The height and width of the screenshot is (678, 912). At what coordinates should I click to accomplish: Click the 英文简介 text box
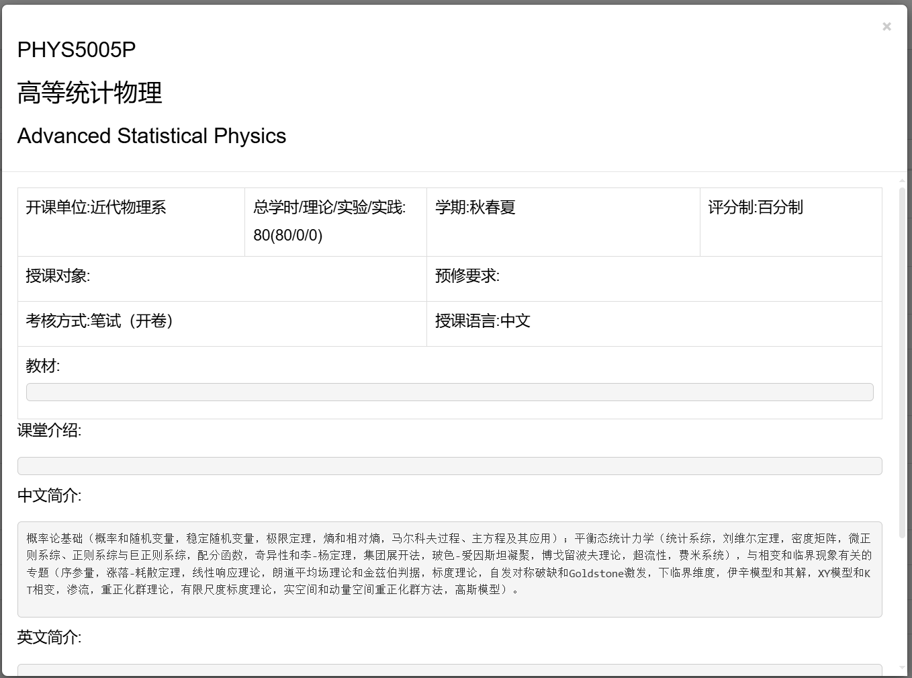[449, 670]
